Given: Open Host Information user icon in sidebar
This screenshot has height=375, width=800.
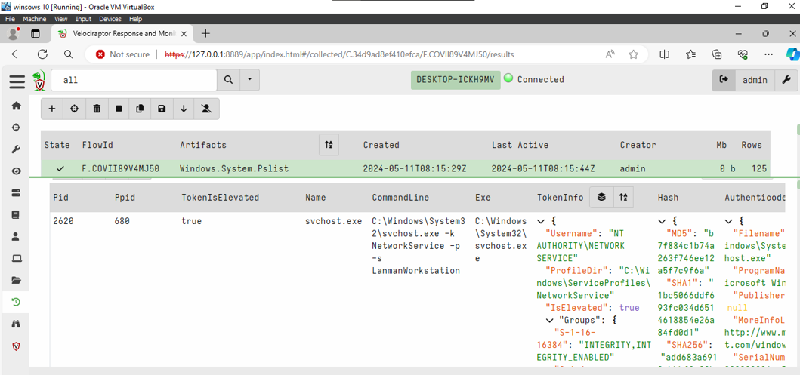Looking at the screenshot, I should [x=17, y=236].
